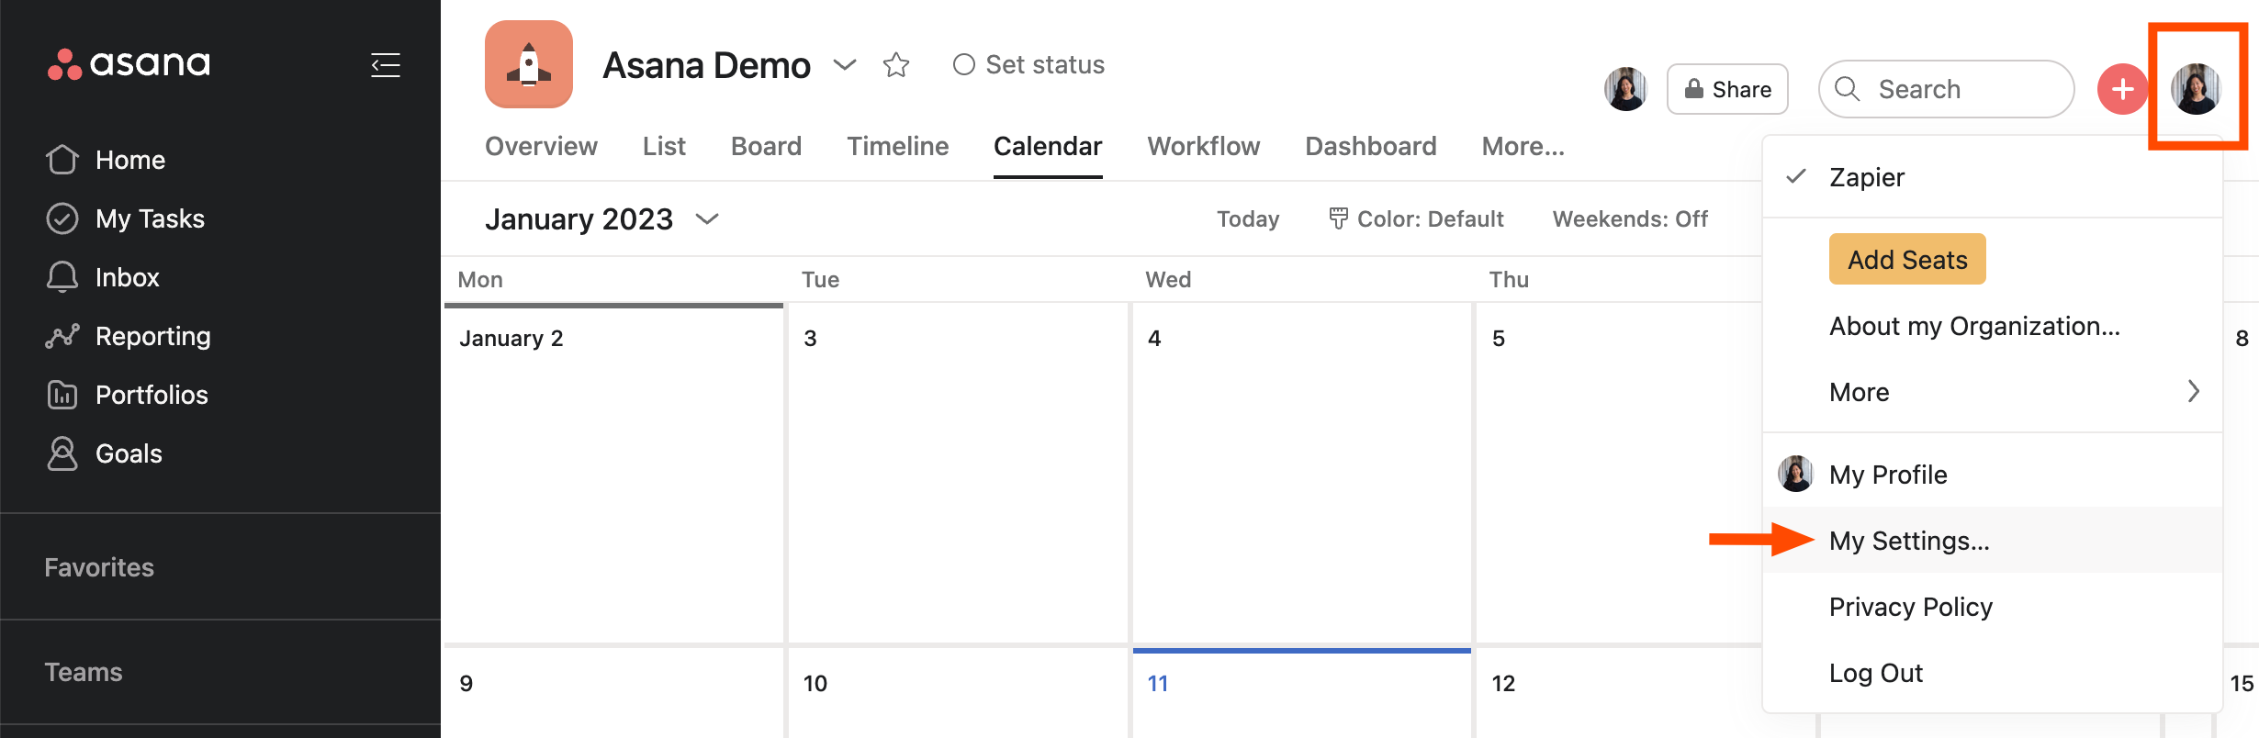2259x738 pixels.
Task: Click the search magnifier icon
Action: (x=1847, y=88)
